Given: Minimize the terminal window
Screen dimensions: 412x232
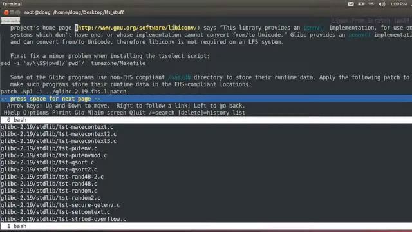Looking at the screenshot, I should pos(12,12).
